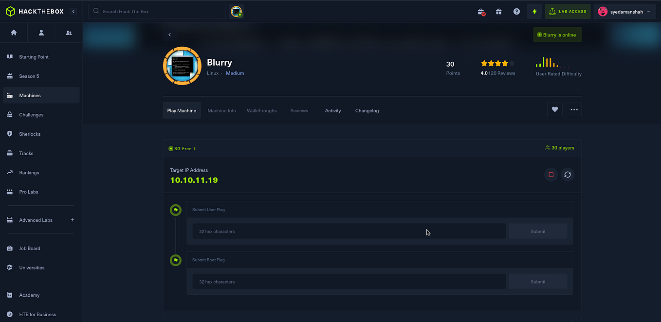Open Sherlocks in the sidebar

click(x=41, y=134)
